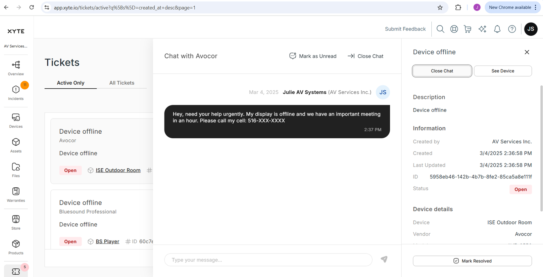This screenshot has height=277, width=543.
Task: Mark the chat as Unread
Action: click(313, 56)
